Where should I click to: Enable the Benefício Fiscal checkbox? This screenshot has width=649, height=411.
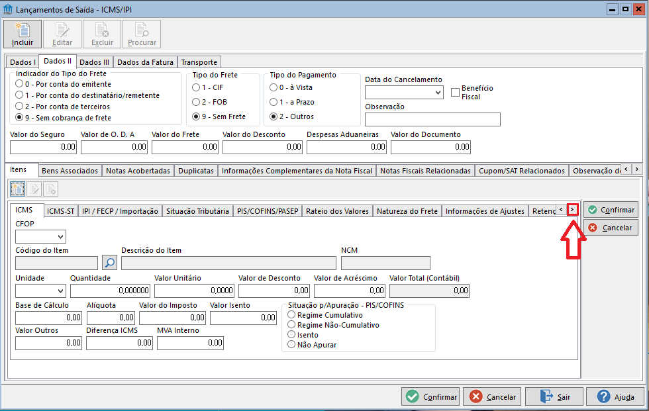pos(456,92)
